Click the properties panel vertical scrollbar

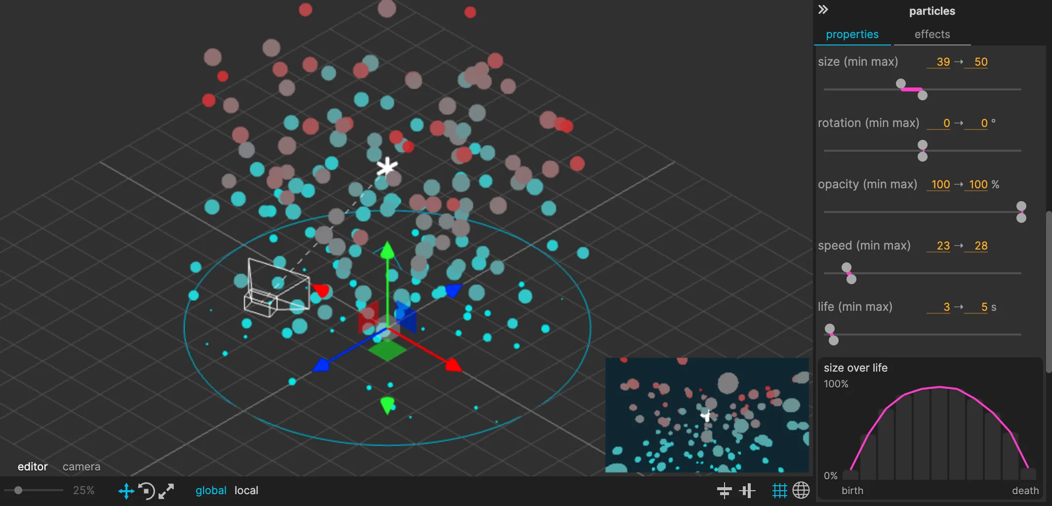1049,292
